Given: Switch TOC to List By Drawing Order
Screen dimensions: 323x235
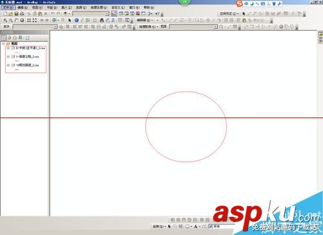Looking at the screenshot, I should pyautogui.click(x=4, y=37).
